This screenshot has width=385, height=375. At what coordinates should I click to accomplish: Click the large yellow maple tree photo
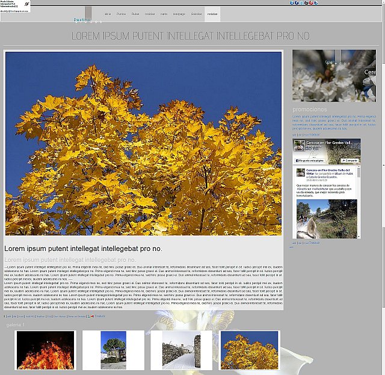coord(143,143)
